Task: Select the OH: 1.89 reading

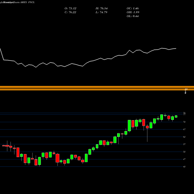Action: pos(133,12)
